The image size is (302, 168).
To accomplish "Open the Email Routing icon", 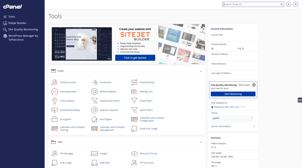I will tap(134, 82).
